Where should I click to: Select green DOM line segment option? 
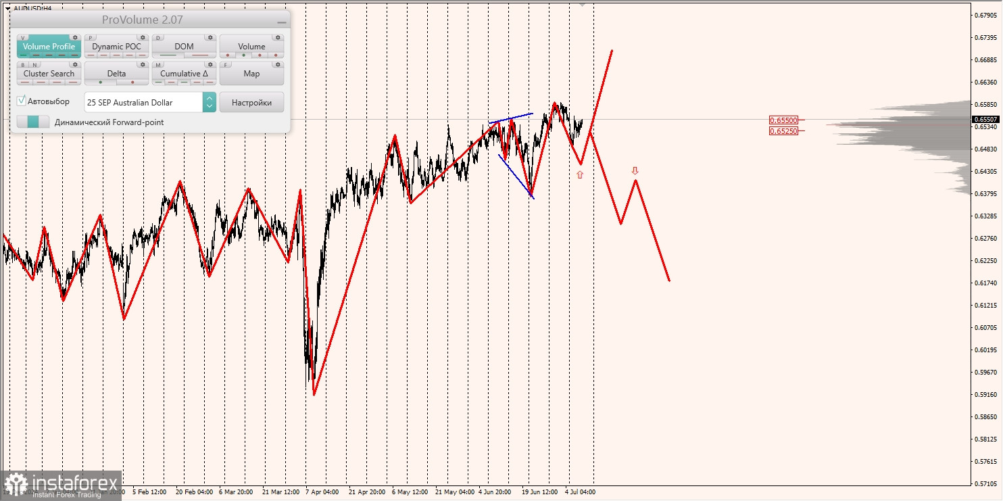(x=168, y=55)
